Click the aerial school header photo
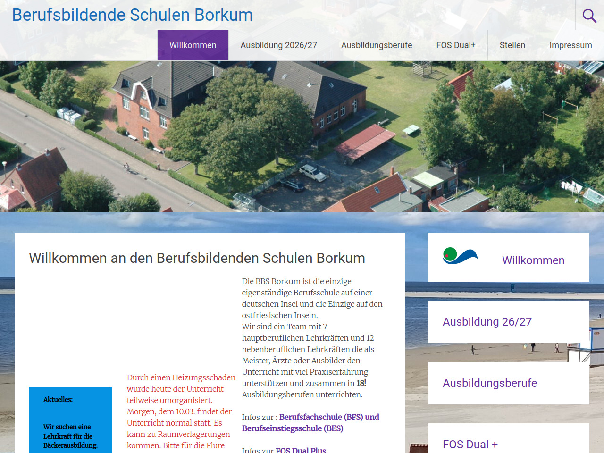The height and width of the screenshot is (453, 604). 302,137
